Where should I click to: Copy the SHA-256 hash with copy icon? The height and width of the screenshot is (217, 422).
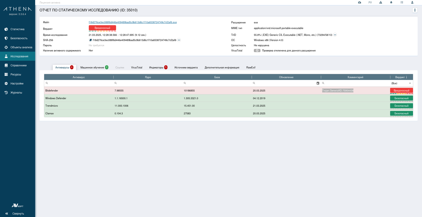[90, 40]
